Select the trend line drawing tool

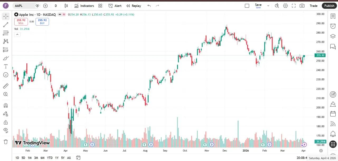6,25
